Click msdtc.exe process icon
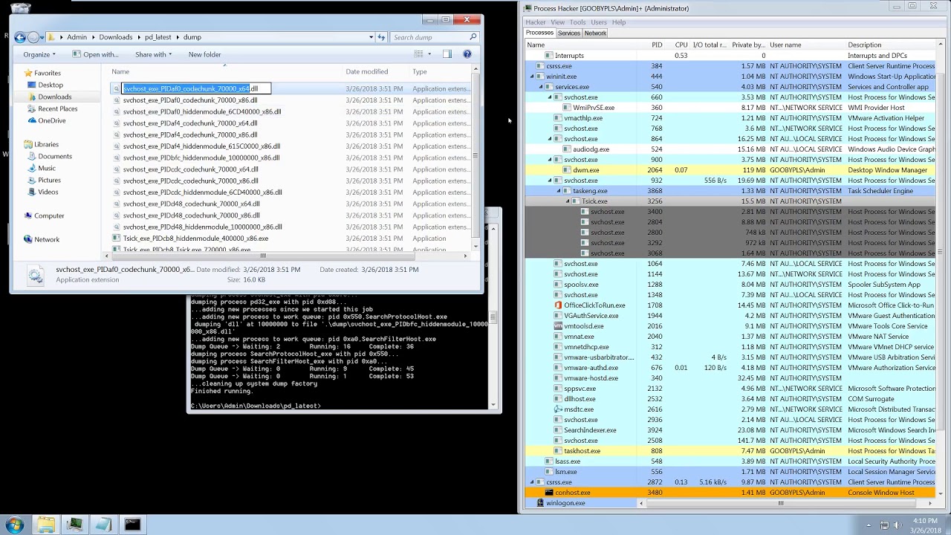951x535 pixels. 558,409
